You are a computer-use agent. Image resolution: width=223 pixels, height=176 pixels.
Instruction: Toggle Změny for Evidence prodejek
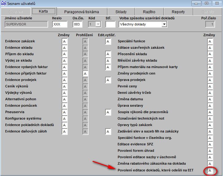pos(65,80)
